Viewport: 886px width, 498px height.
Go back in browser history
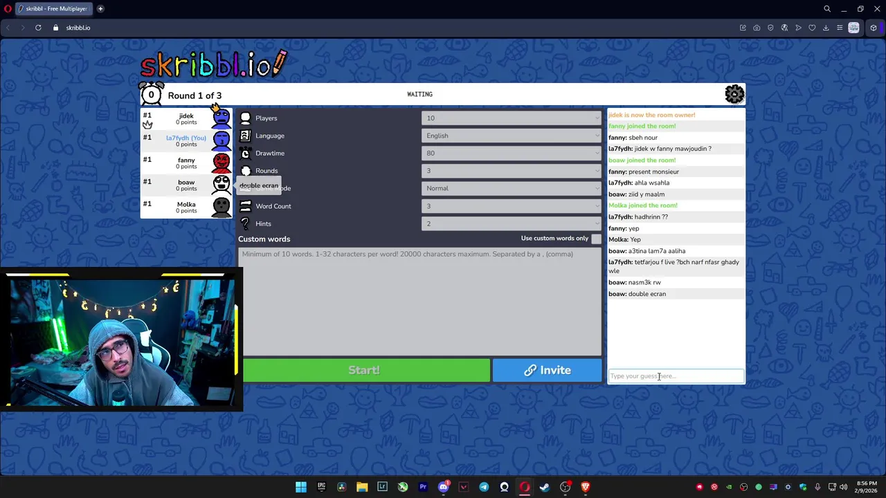8,28
